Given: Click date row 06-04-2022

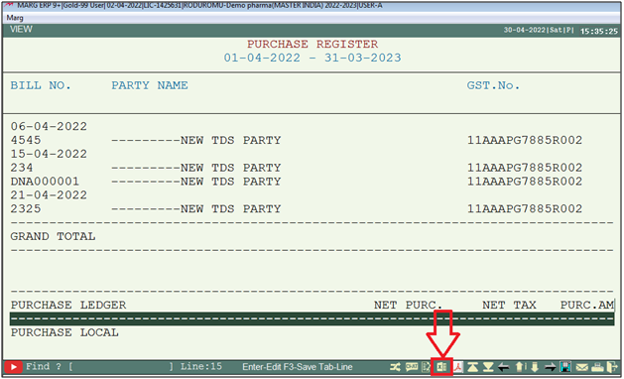Looking at the screenshot, I should pos(49,127).
